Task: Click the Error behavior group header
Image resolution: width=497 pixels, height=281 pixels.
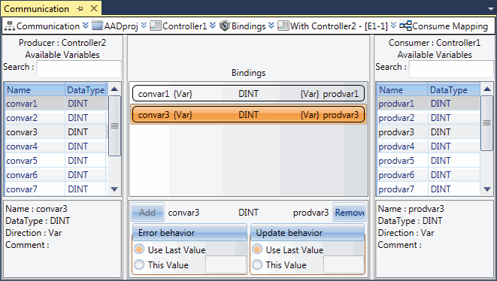Action: click(x=189, y=232)
